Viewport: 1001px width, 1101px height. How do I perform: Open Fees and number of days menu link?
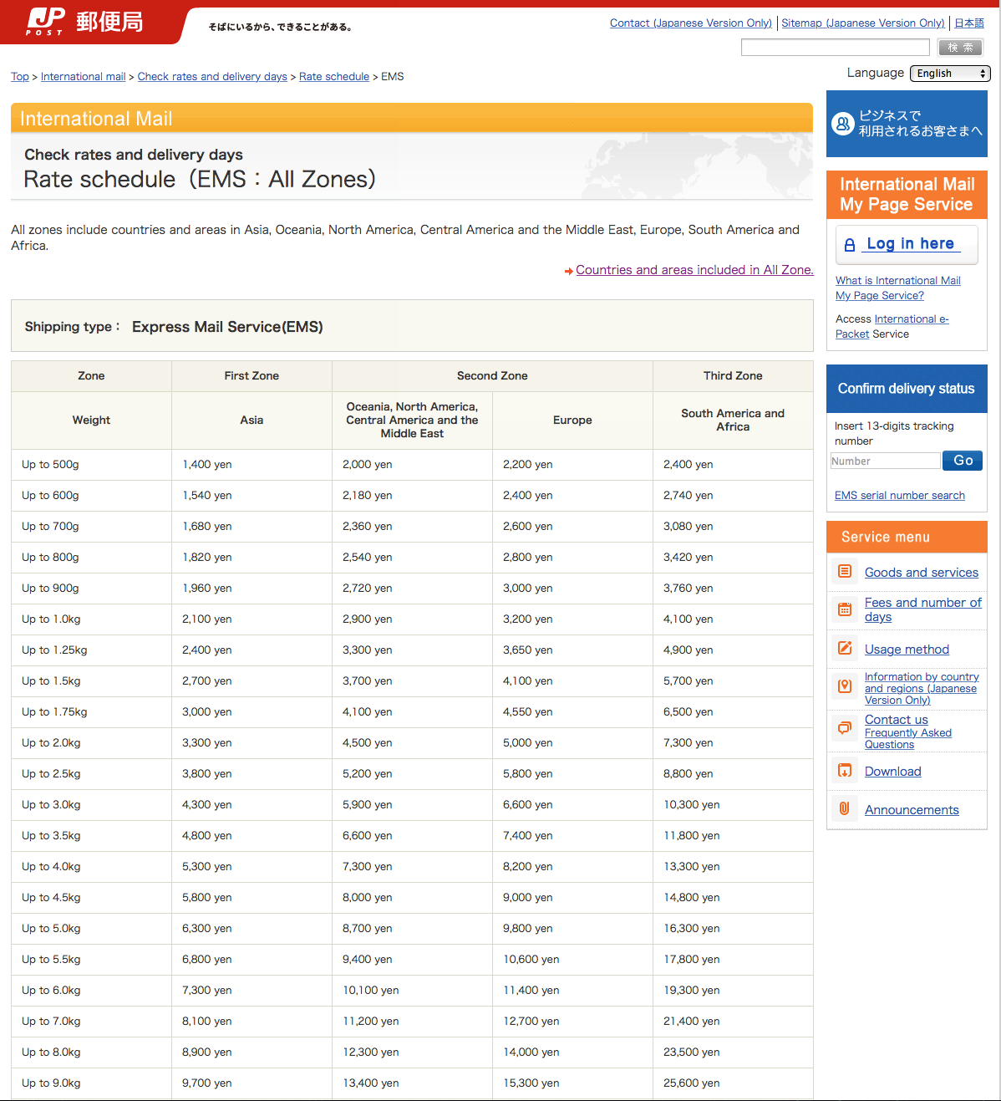pos(923,609)
